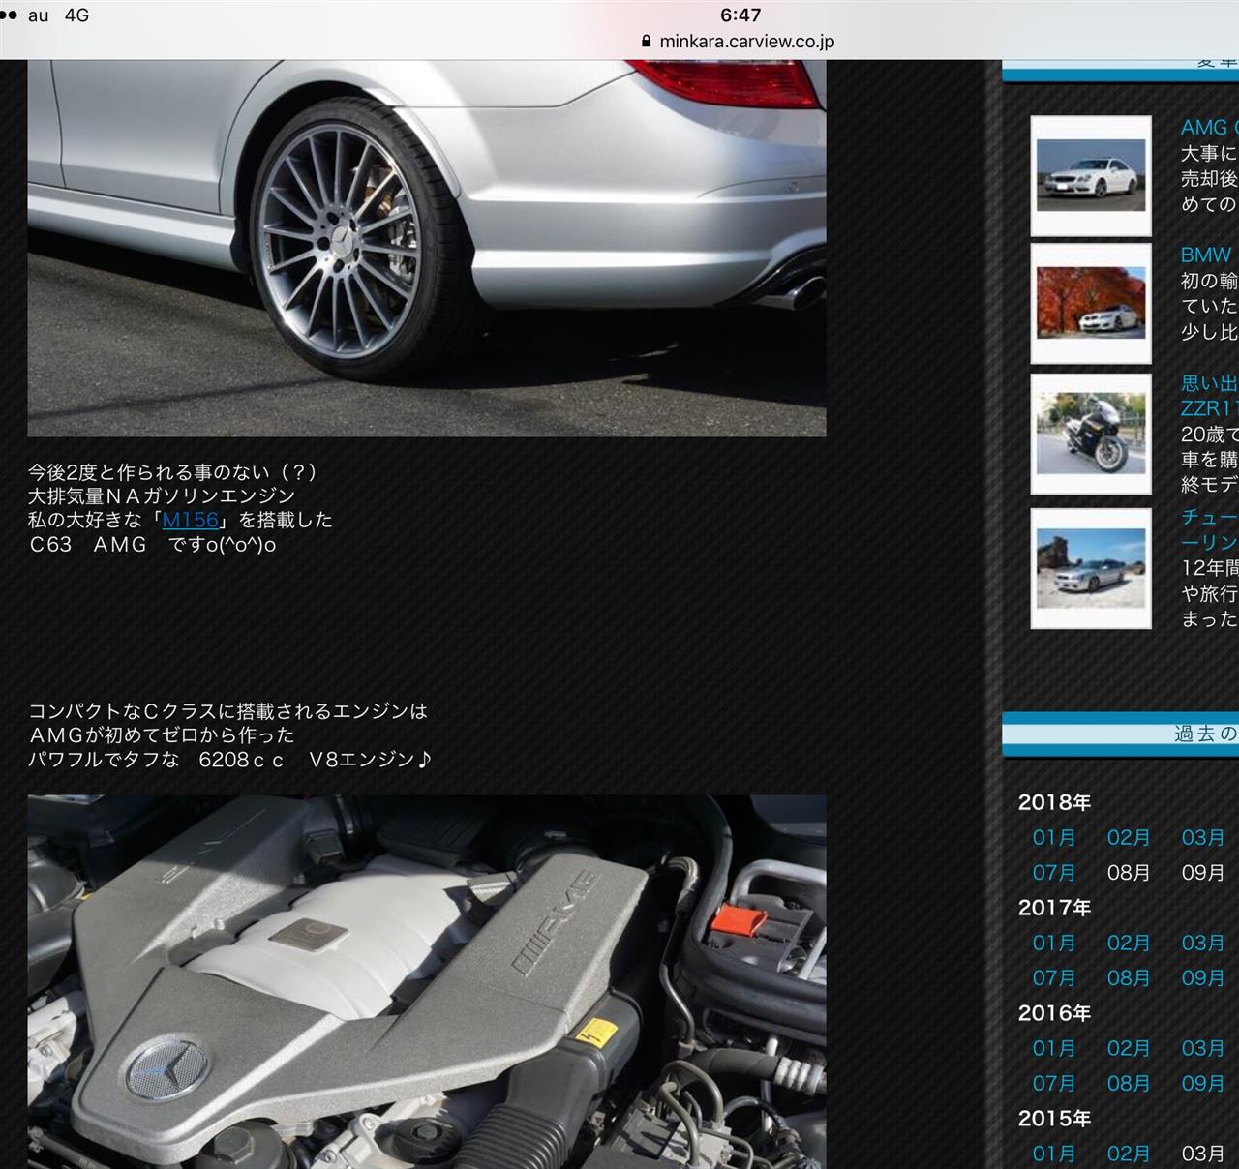Screen dimensions: 1239x1169
Task: Select the 2018年 08月 text
Action: click(1129, 873)
